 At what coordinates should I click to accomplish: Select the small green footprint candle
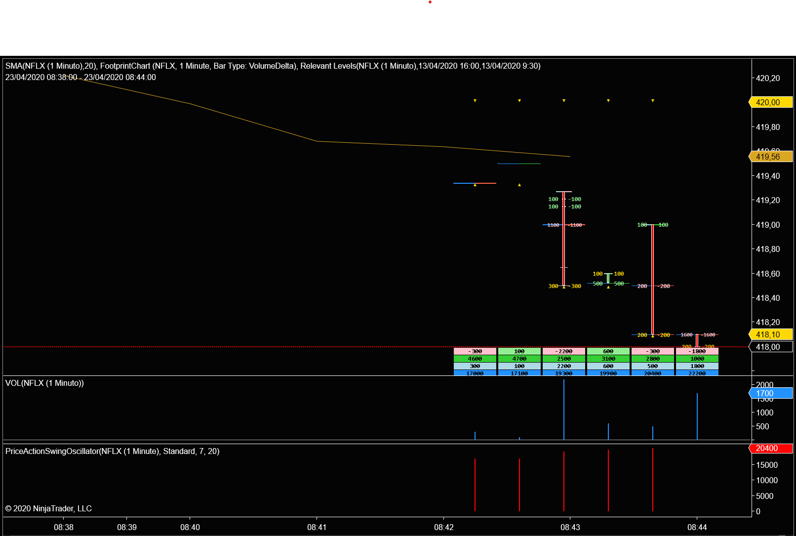pos(608,279)
